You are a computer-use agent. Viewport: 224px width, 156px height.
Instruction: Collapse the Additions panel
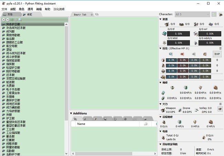click(71, 113)
